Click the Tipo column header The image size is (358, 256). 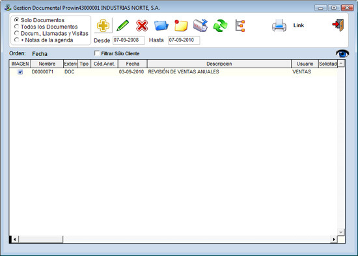click(x=84, y=64)
